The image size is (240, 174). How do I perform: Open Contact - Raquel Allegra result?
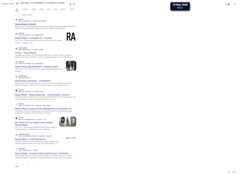[25, 53]
